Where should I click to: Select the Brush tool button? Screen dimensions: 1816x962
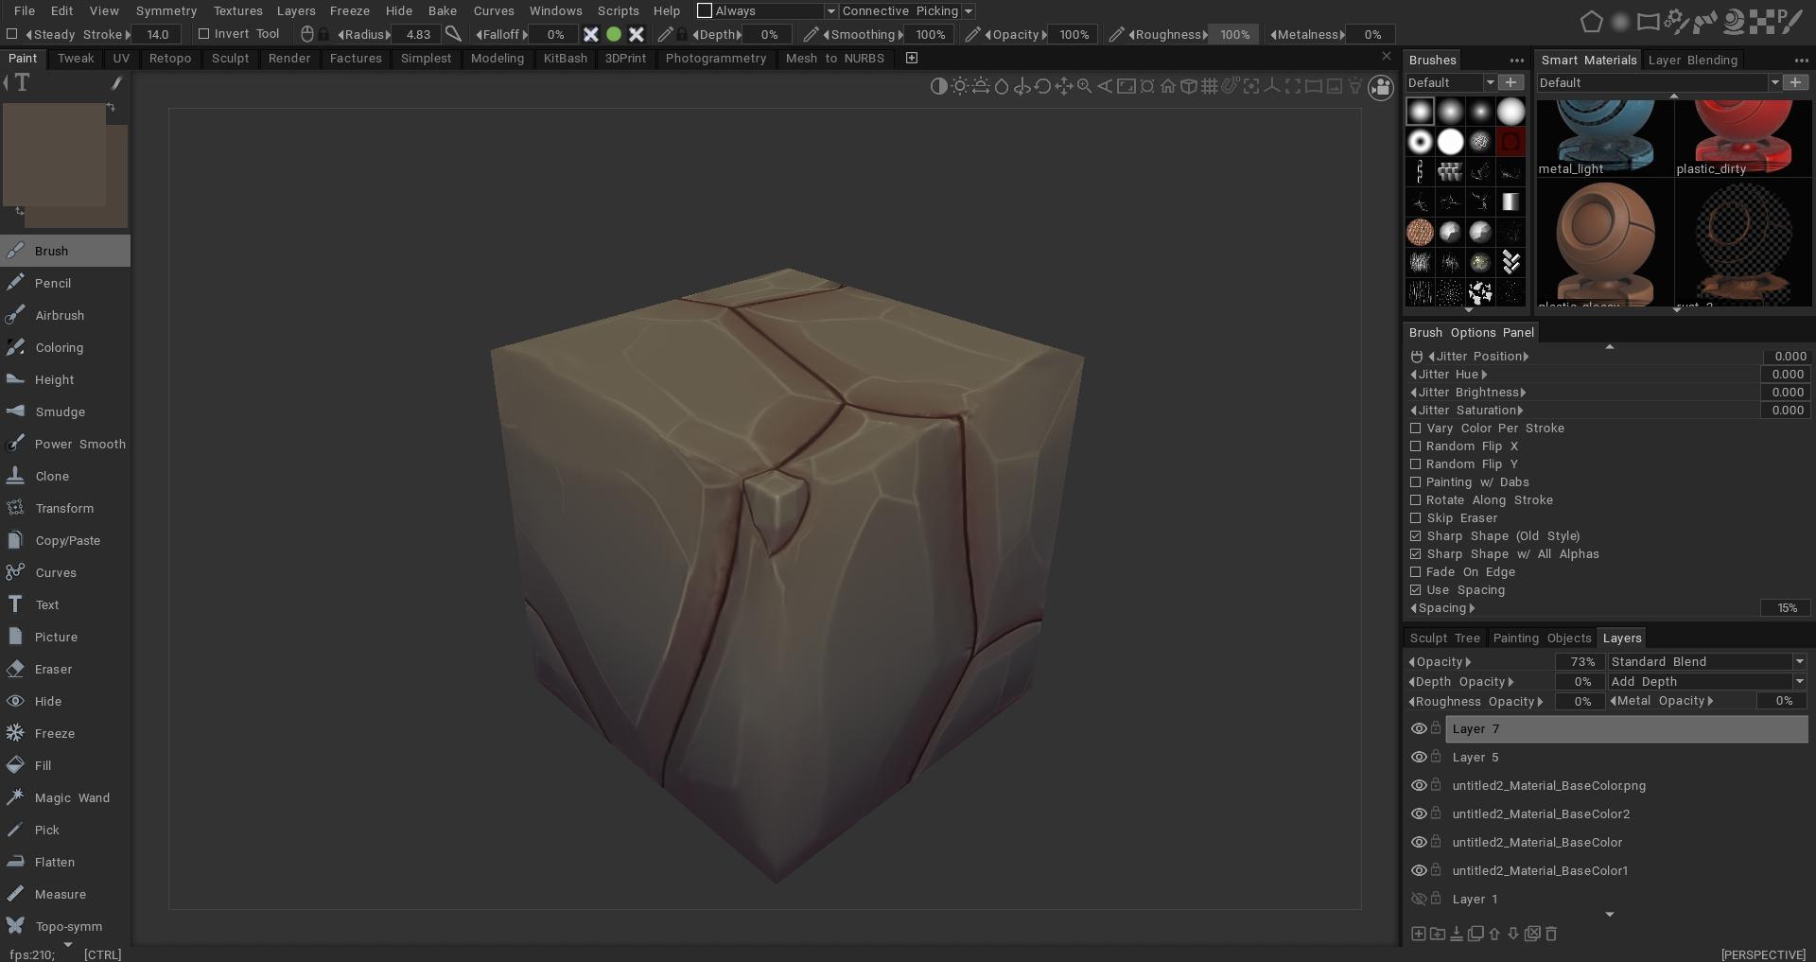(64, 251)
